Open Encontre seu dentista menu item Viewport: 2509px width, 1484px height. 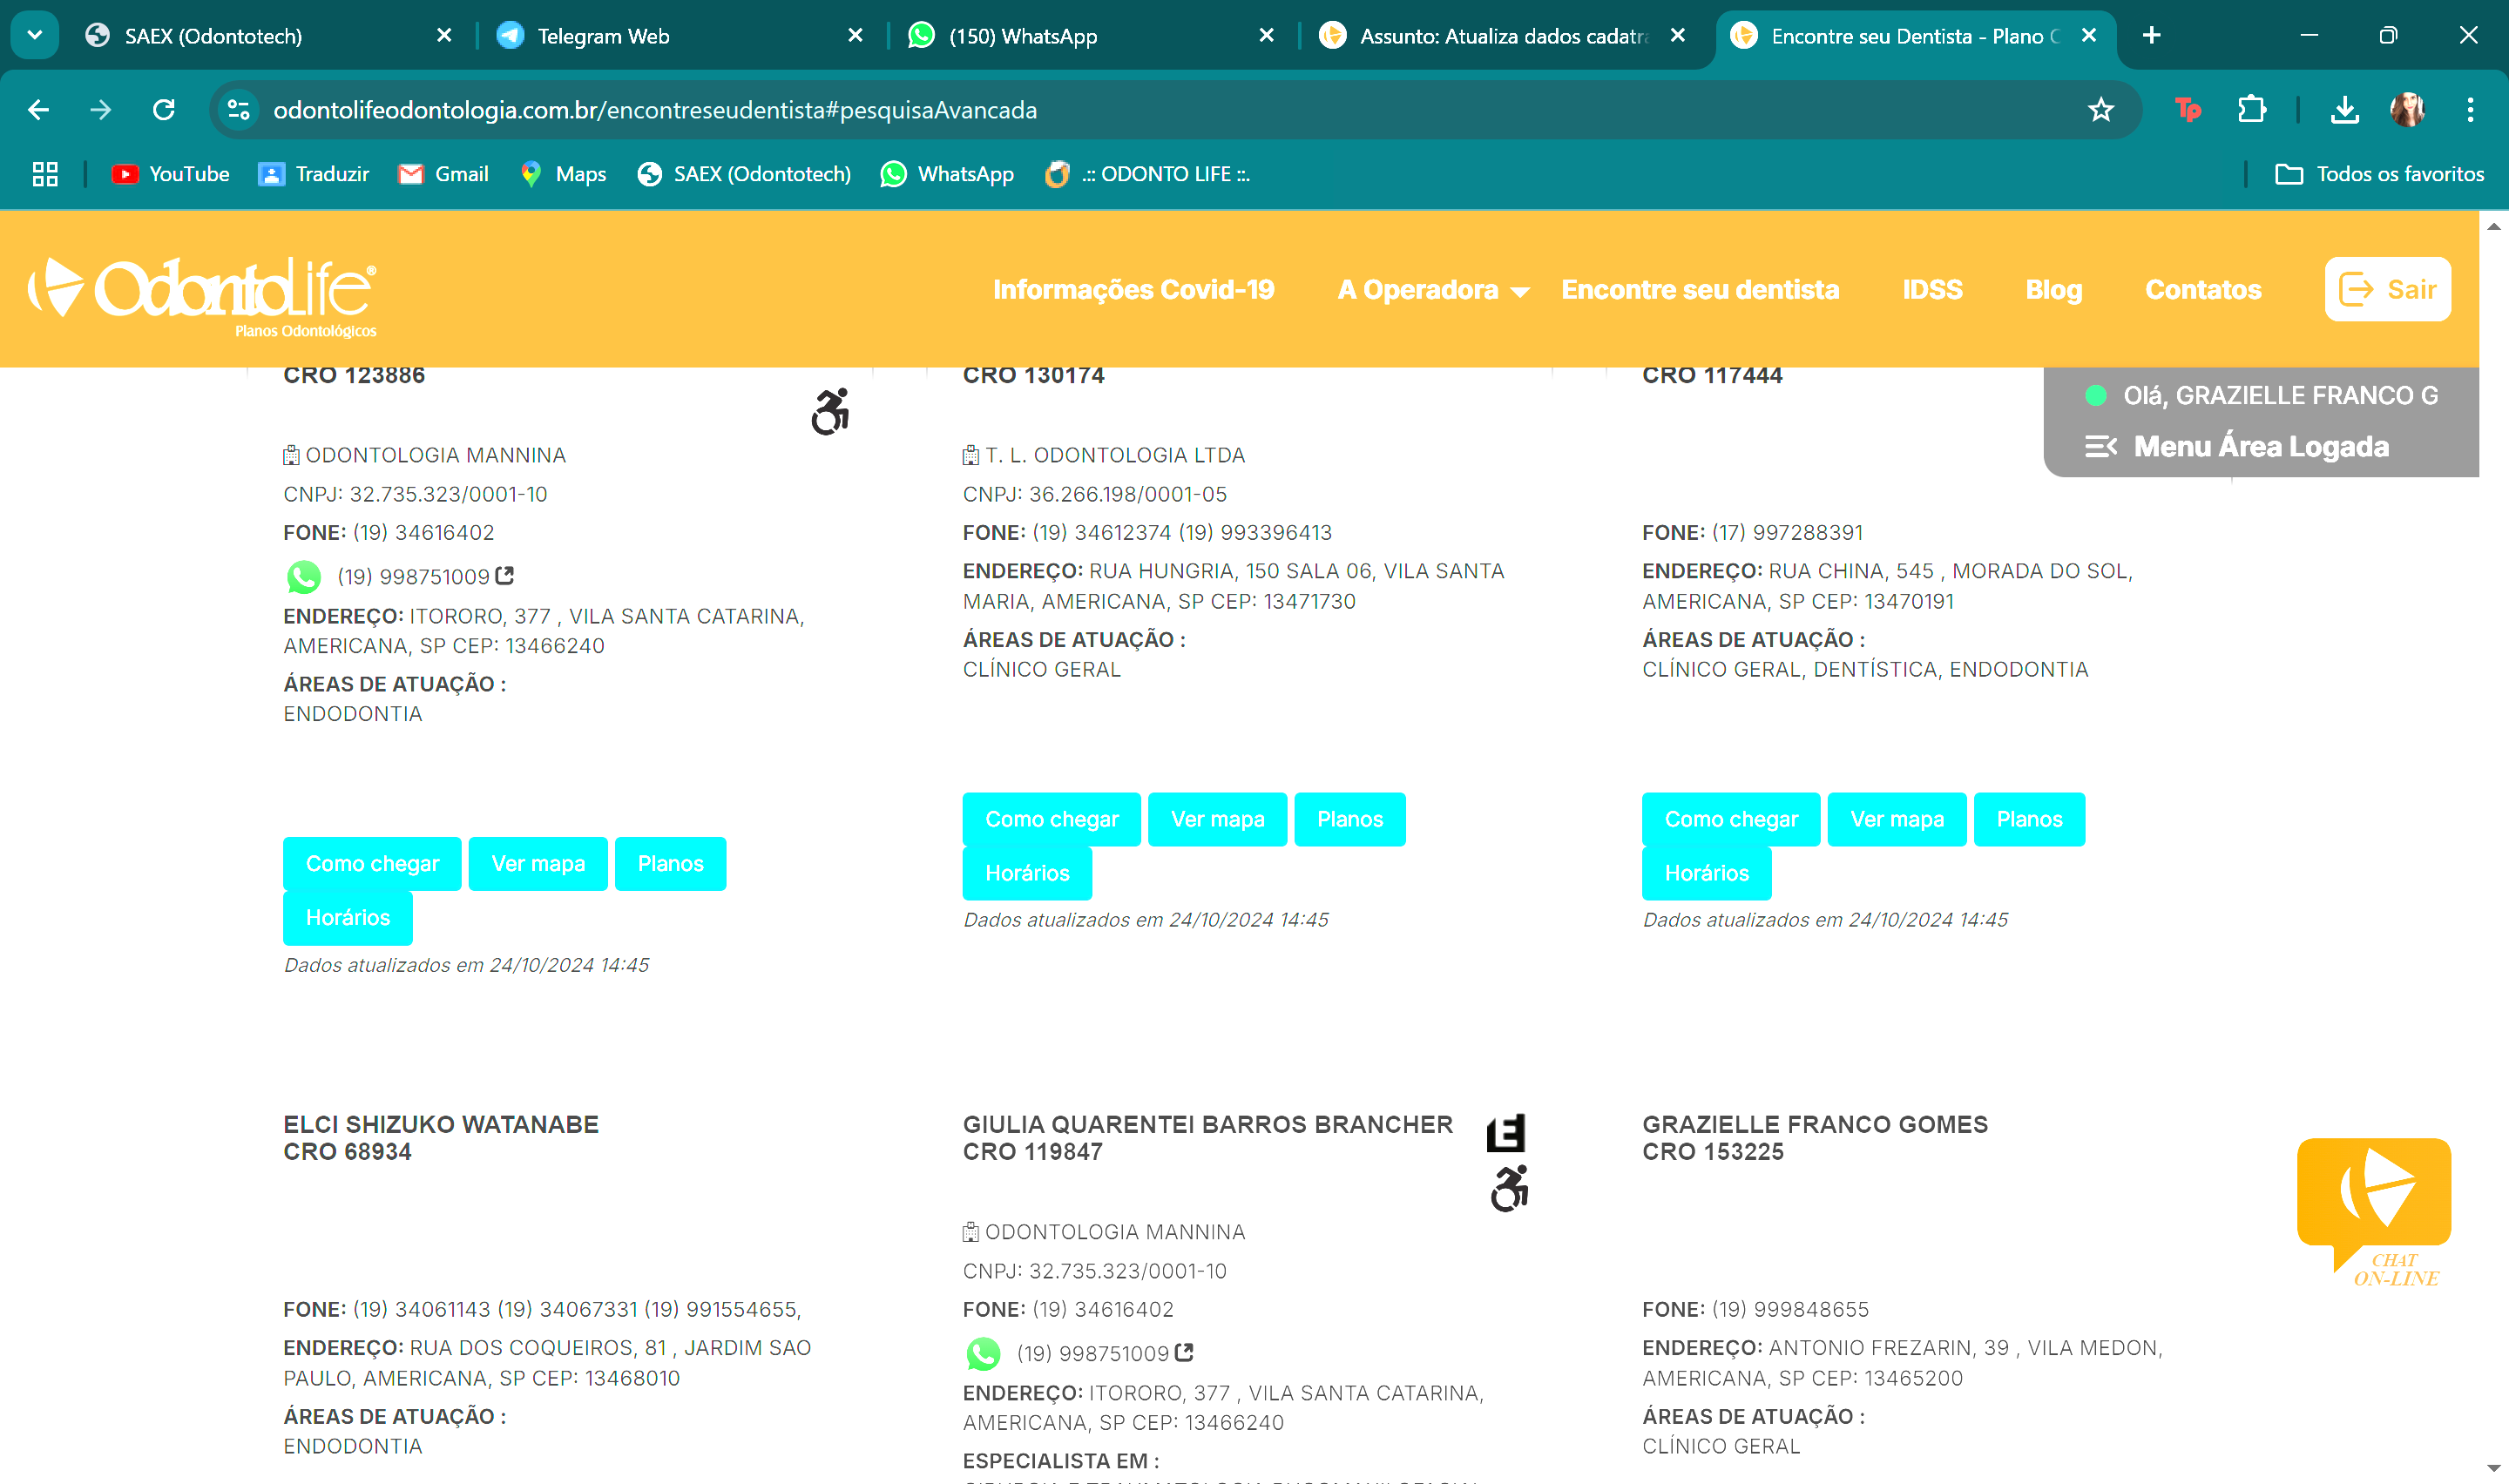click(1699, 290)
